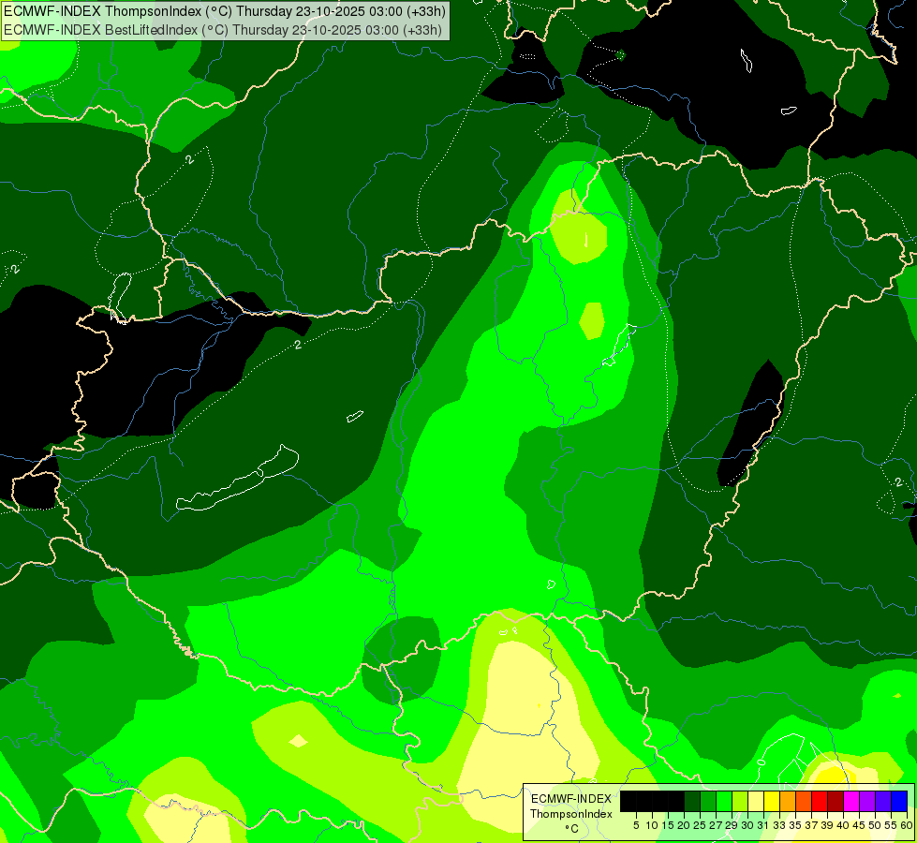Screen dimensions: 917x843
Task: Click the legend value label 20
Action: 685,825
